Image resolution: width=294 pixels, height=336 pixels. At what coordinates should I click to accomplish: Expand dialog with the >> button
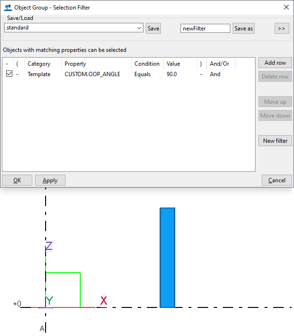[x=281, y=29]
